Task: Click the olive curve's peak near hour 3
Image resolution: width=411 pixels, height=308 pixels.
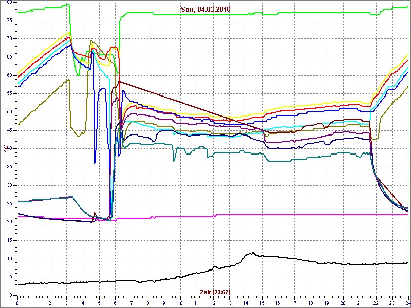Action: point(68,80)
